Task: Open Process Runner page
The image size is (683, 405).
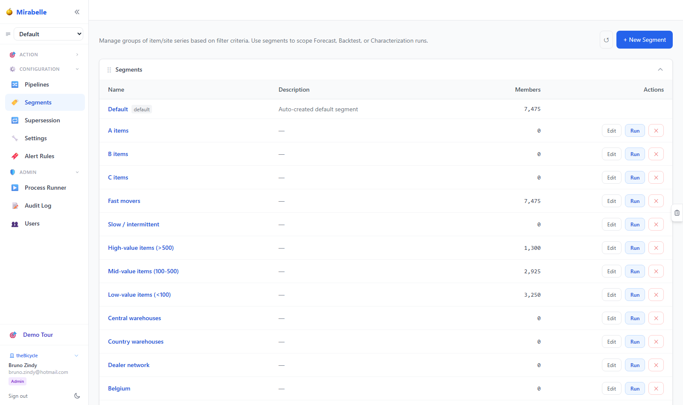Action: 45,188
